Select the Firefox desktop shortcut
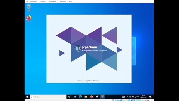This screenshot has height=101, width=179. pyautogui.click(x=29, y=19)
